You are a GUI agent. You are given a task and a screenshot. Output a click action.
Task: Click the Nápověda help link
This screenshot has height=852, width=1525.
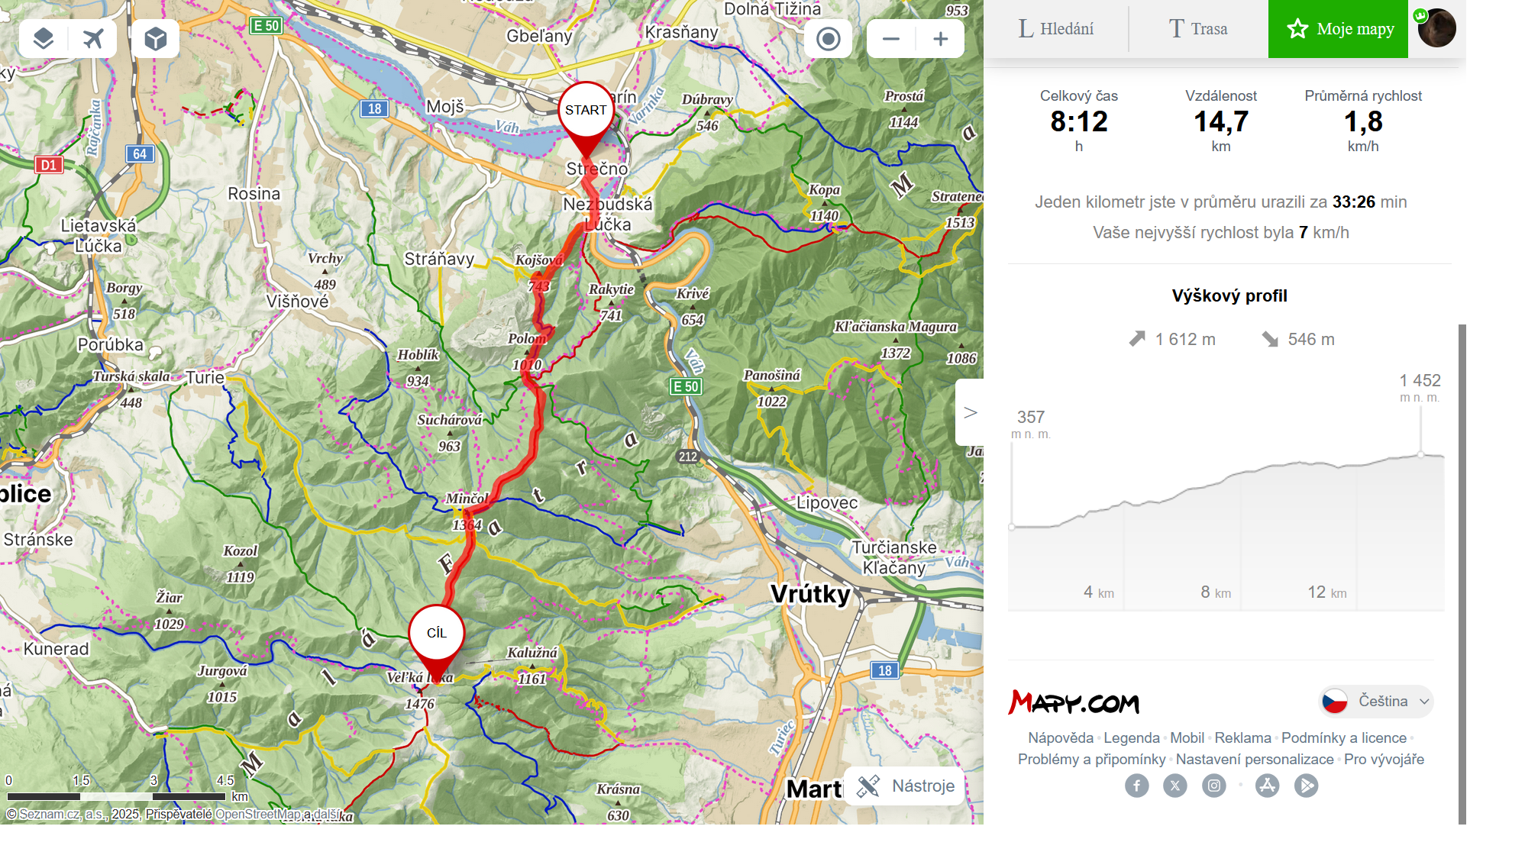(x=1060, y=737)
